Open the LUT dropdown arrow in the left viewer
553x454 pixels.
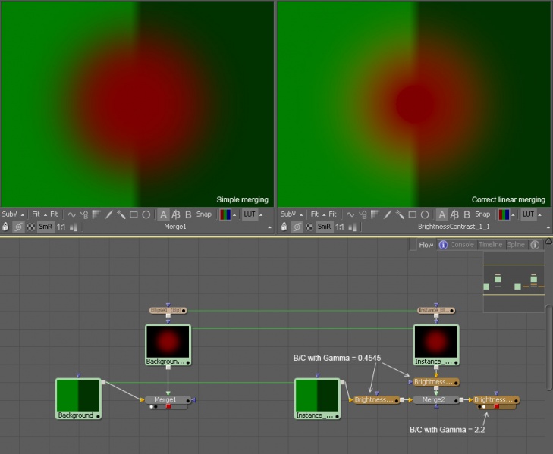pyautogui.click(x=262, y=215)
